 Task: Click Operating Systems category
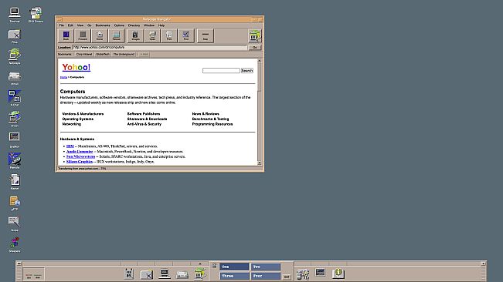click(x=77, y=119)
